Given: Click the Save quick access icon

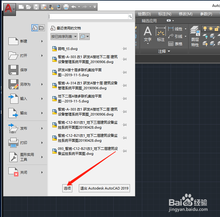Looking at the screenshot, I should tap(36, 7).
